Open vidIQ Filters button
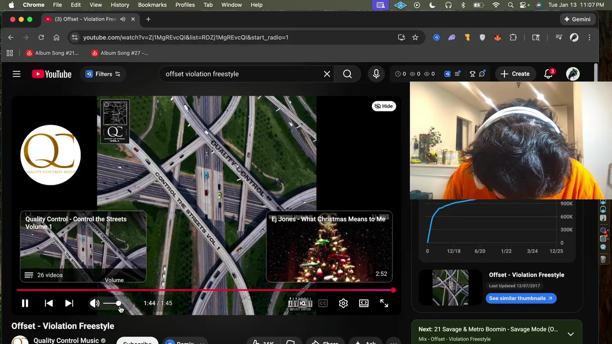The height and width of the screenshot is (344, 612). tap(103, 74)
